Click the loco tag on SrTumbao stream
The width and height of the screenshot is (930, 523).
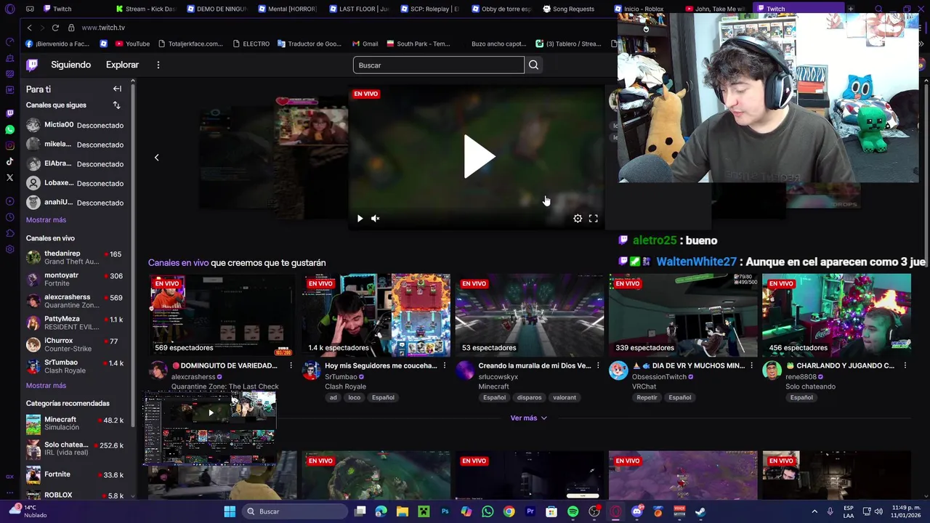[354, 397]
